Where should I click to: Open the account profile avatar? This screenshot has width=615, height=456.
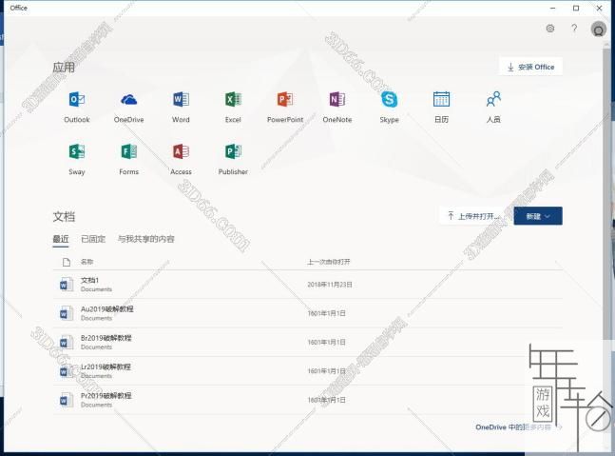click(599, 30)
